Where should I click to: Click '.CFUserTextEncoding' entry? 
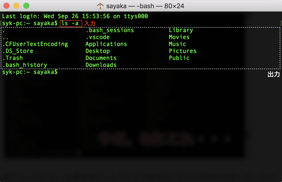35,44
